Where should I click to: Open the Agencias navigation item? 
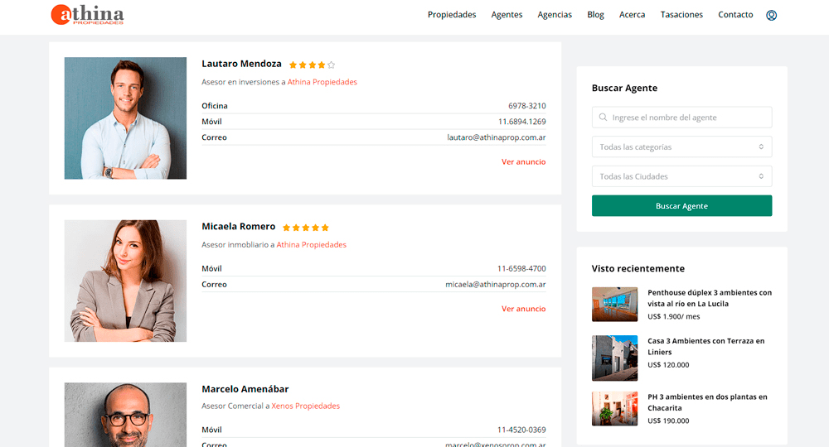555,15
